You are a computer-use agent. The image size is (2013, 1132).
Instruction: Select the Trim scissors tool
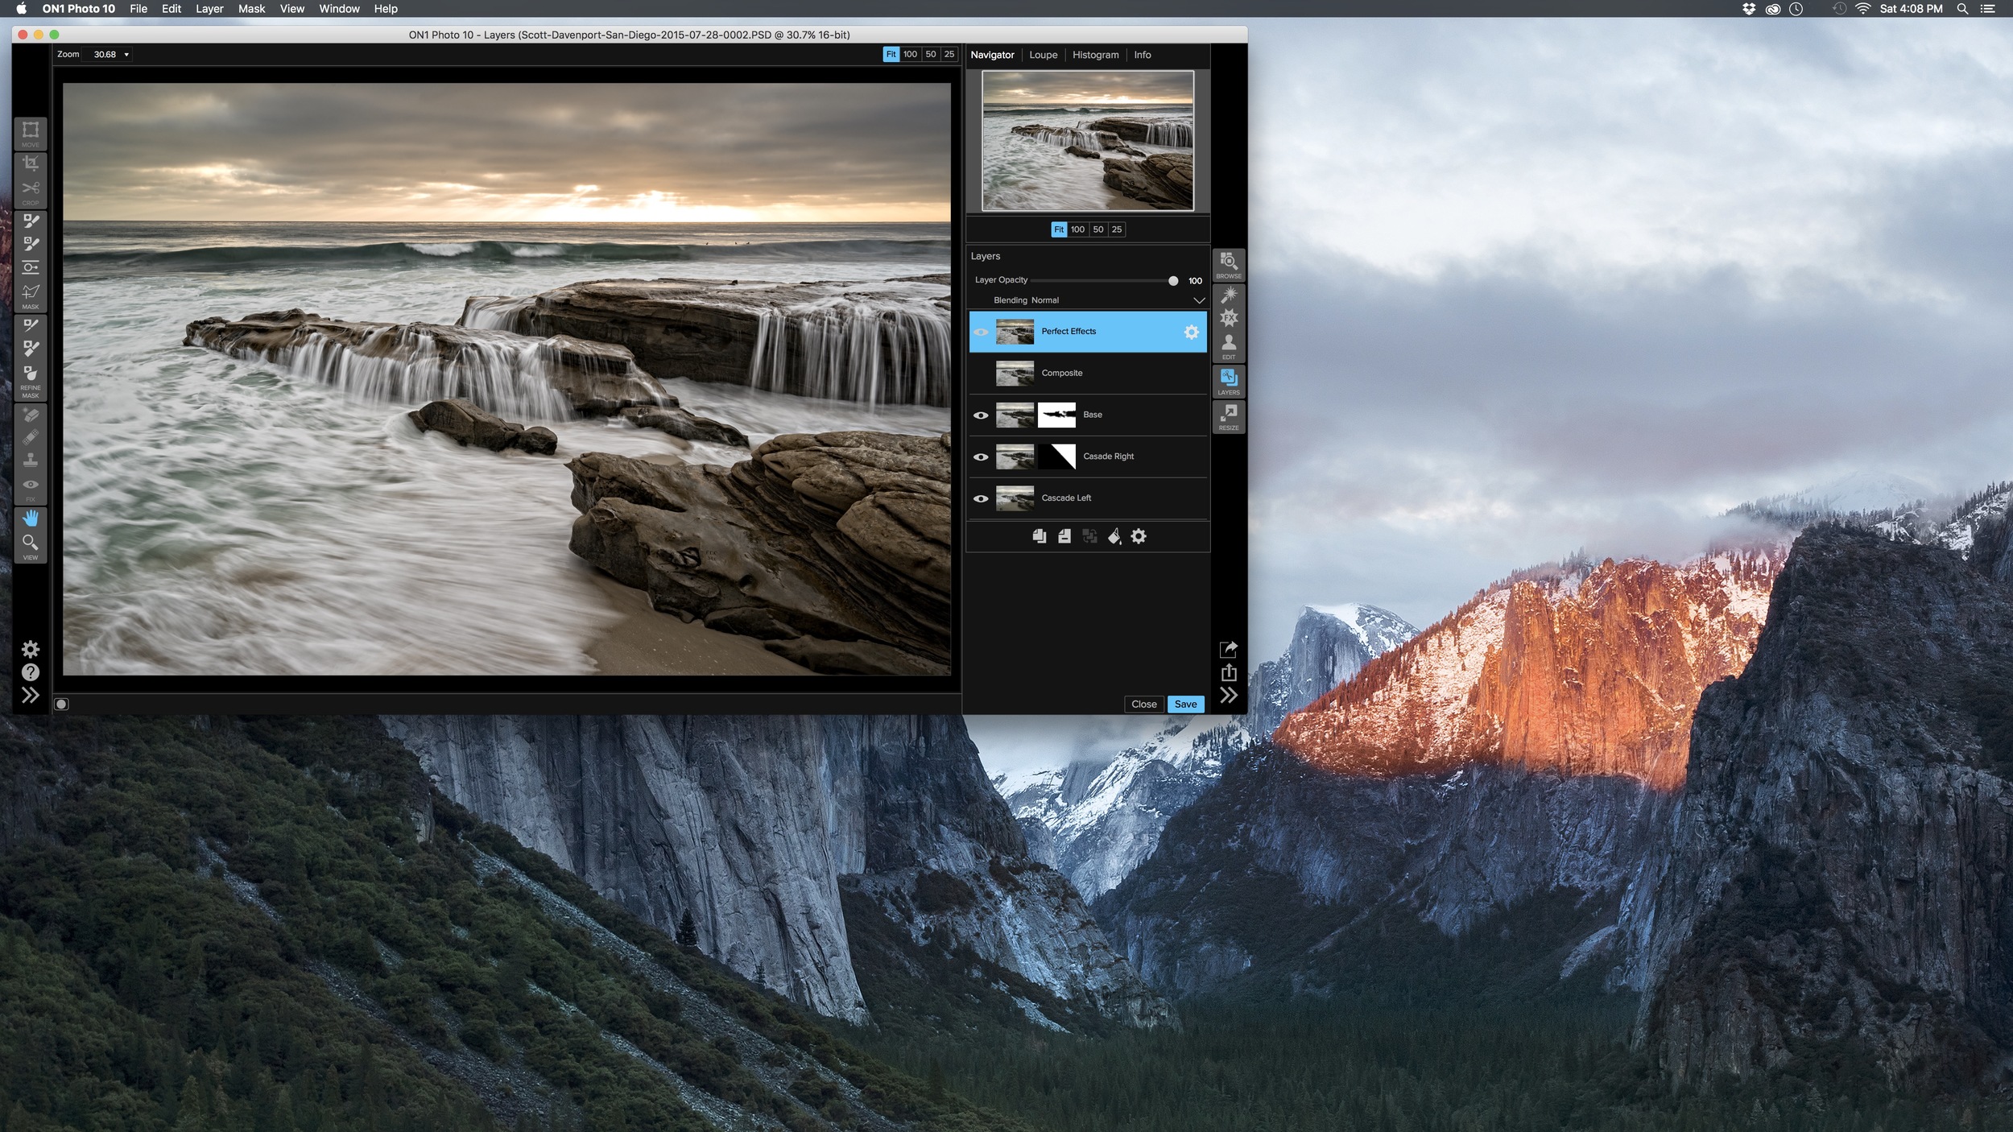tap(31, 188)
